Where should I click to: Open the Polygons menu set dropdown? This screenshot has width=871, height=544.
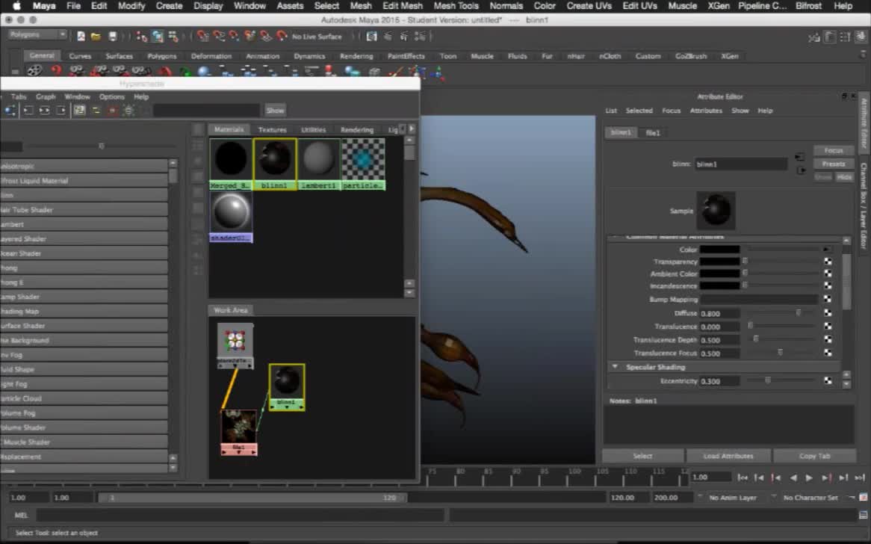pyautogui.click(x=37, y=34)
